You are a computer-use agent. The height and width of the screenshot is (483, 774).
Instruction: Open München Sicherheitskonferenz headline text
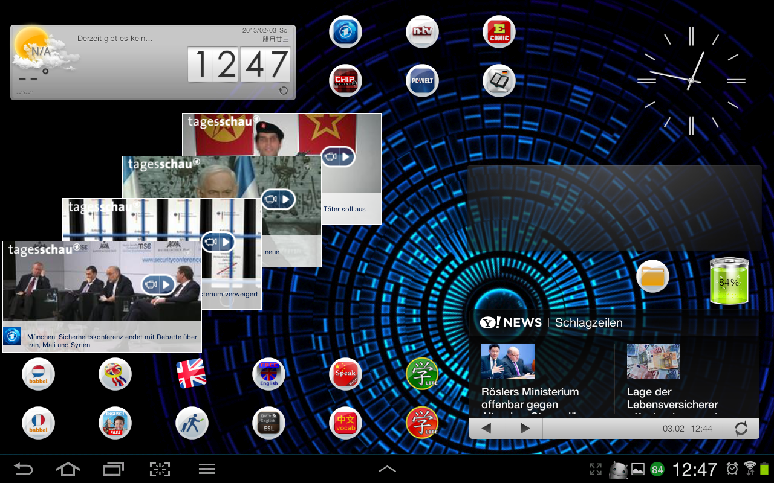112,341
